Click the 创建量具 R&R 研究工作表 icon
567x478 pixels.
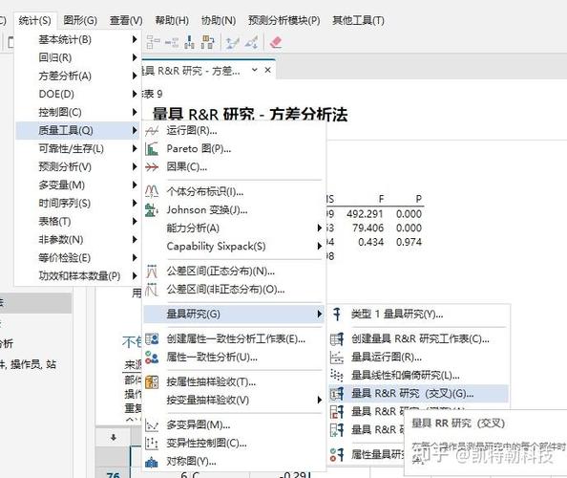pyautogui.click(x=337, y=339)
